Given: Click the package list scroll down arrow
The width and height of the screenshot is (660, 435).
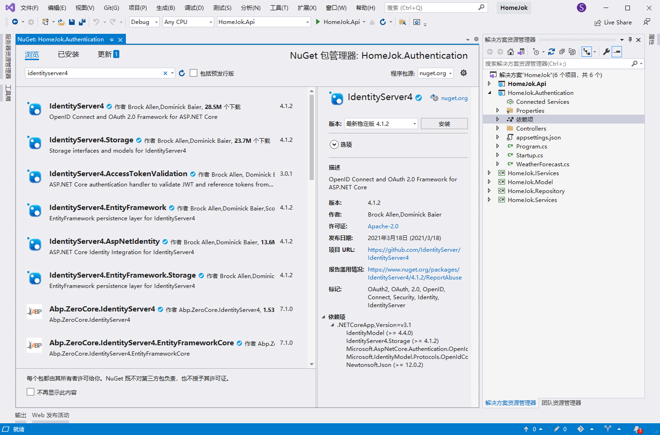Looking at the screenshot, I should coord(311,365).
